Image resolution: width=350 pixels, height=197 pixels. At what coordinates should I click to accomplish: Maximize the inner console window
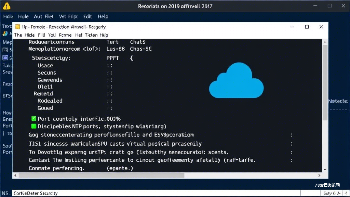(307, 27)
